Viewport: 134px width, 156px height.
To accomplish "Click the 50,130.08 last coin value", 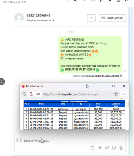I will (116, 115).
